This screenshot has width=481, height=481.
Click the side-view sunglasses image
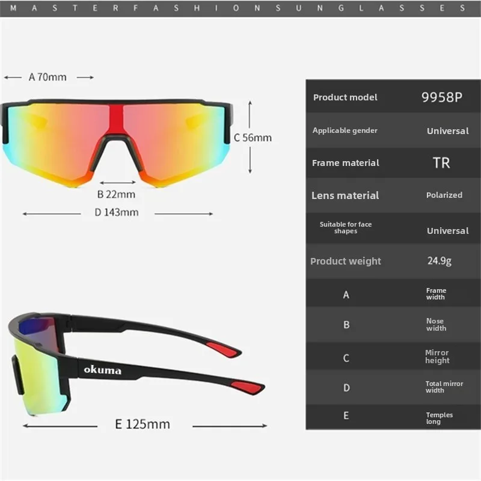(136, 364)
